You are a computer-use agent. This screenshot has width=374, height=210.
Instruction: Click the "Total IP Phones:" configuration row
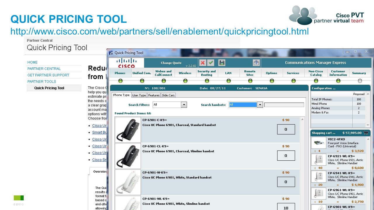[338, 99]
